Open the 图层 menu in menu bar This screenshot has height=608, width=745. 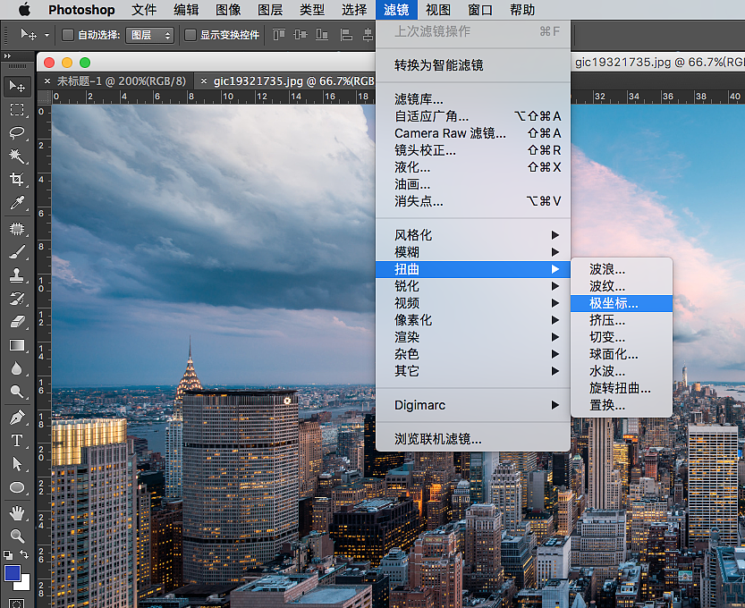pyautogui.click(x=270, y=10)
